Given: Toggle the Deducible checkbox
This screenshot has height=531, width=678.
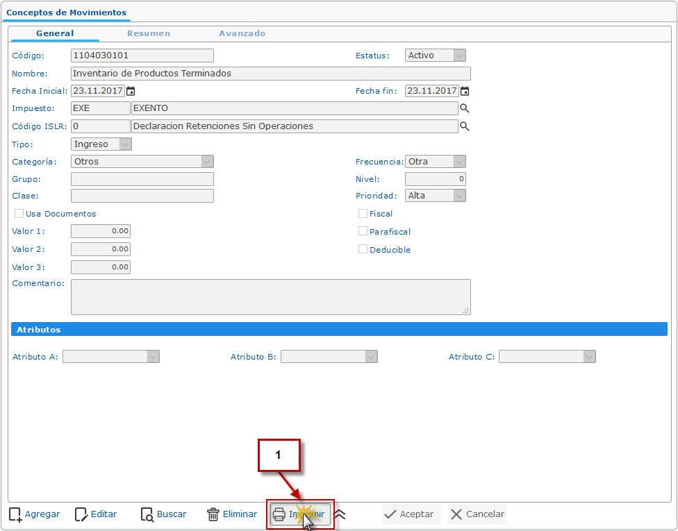Looking at the screenshot, I should click(x=363, y=249).
